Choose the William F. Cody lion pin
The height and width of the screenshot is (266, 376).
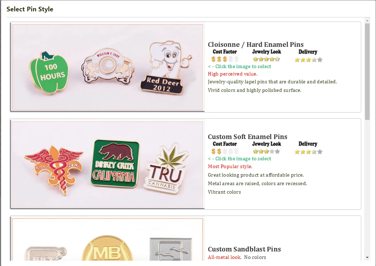107,66
